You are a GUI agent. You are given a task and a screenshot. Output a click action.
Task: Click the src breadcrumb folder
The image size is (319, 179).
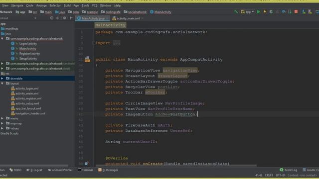click(33, 12)
